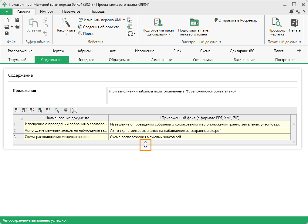
Task: Click the notifications bell icon
Action: 291,12
